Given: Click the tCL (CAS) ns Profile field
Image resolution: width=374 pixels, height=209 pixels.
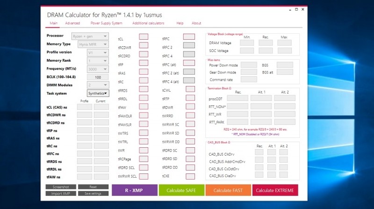Looking at the screenshot, I should 85,107.
